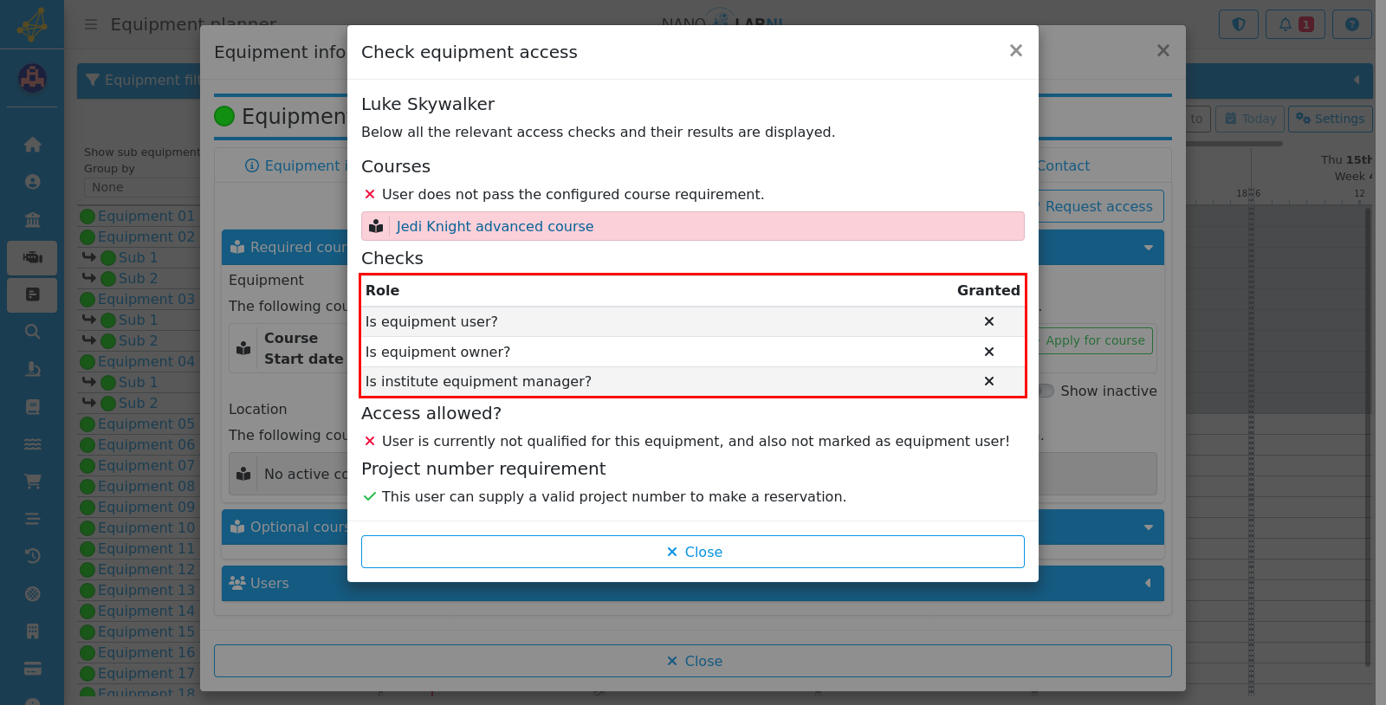This screenshot has width=1386, height=705.
Task: Select Equipment 10 in the list
Action: coord(146,527)
